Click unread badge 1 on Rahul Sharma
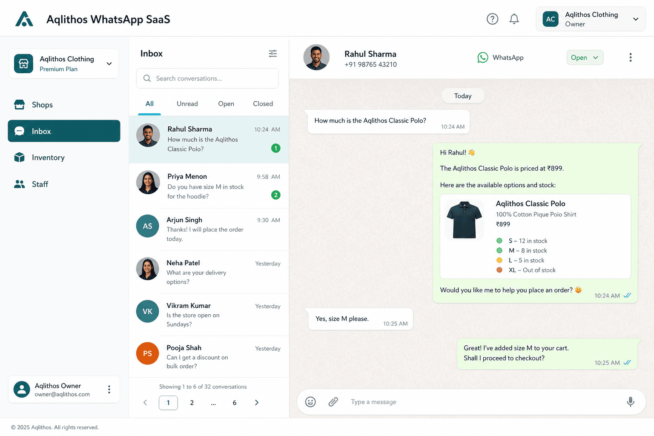Viewport: 654px width, 436px height. (x=276, y=148)
